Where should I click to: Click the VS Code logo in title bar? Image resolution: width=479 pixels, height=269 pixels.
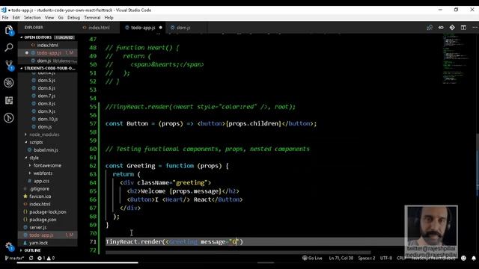point(4,10)
